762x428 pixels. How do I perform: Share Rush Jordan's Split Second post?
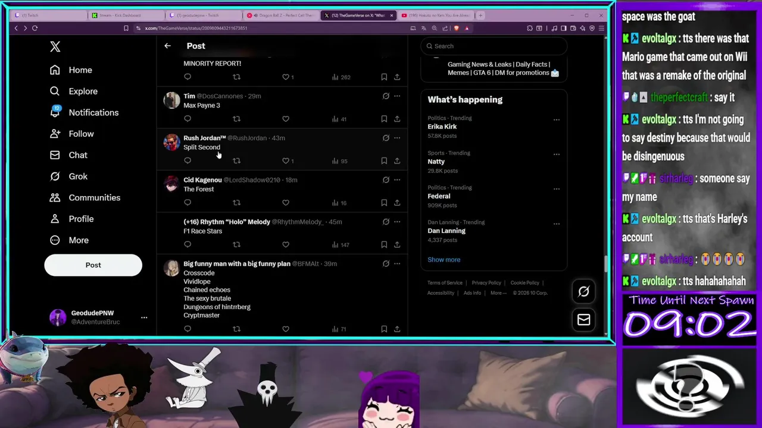pos(397,160)
